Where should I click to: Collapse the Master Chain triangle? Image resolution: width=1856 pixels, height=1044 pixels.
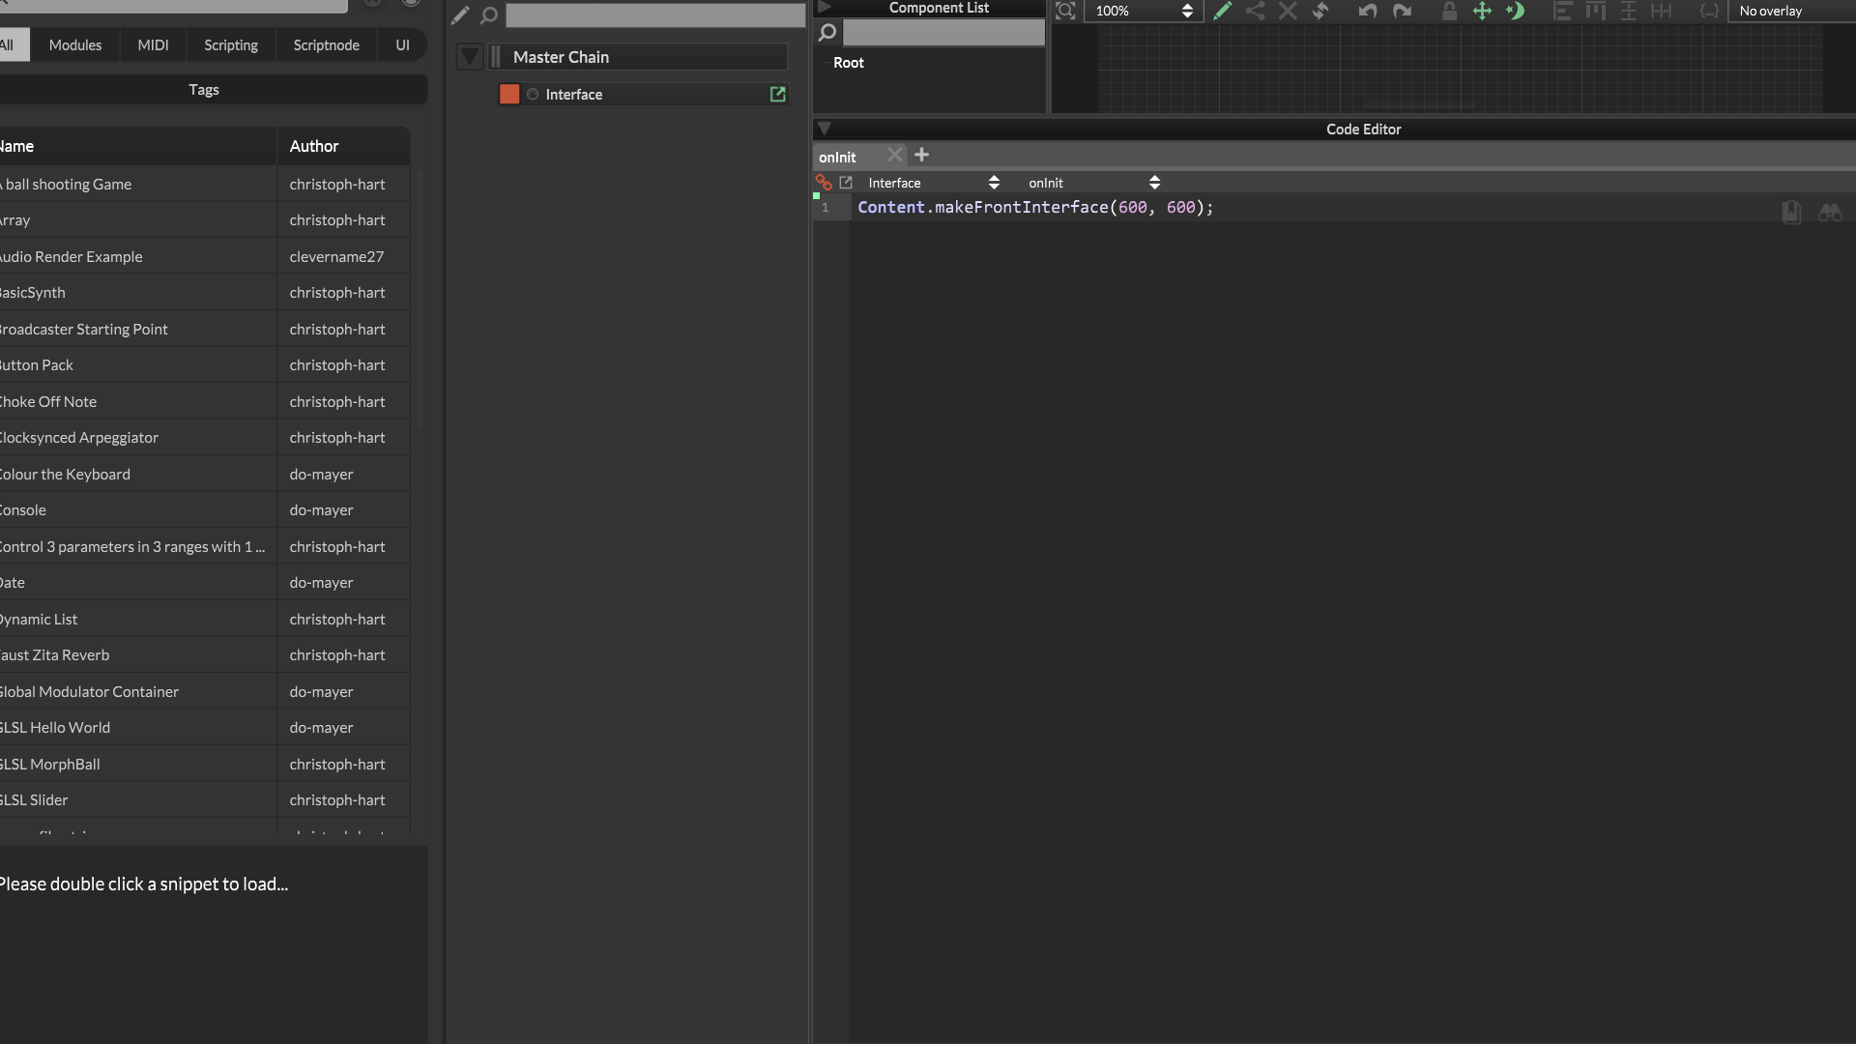(470, 57)
